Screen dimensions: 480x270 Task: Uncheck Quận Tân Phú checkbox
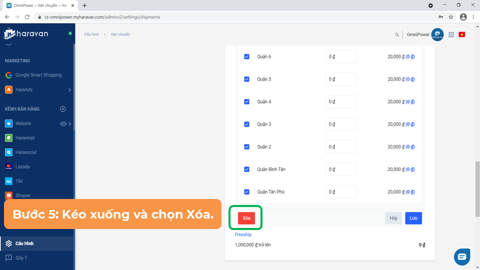point(246,192)
